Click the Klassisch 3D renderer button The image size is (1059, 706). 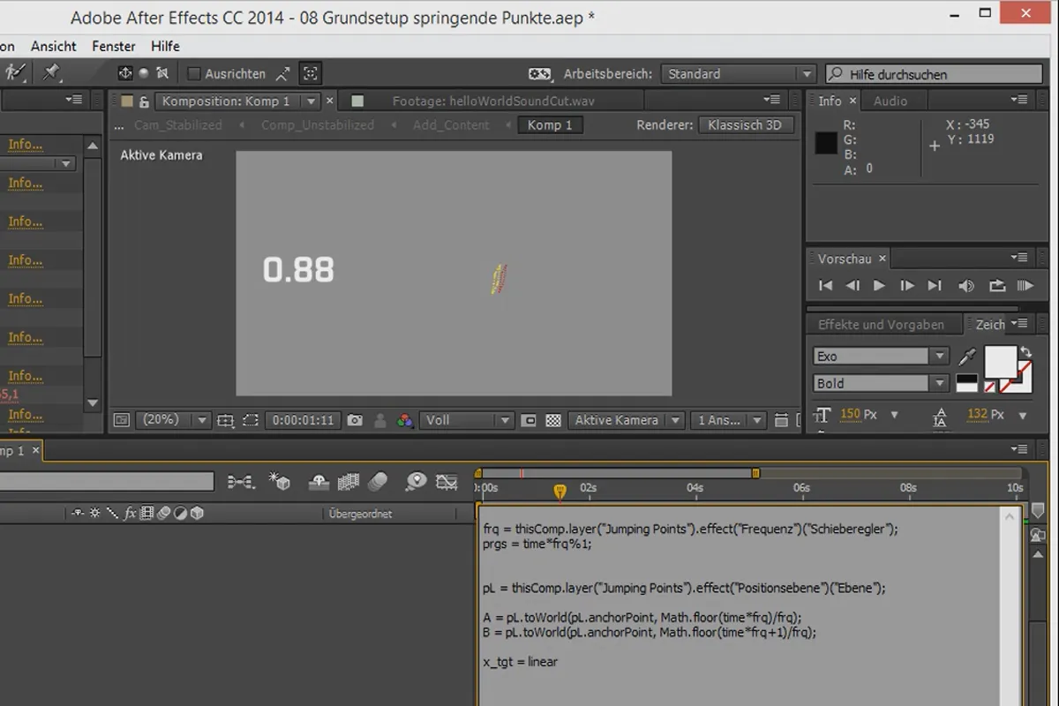745,125
